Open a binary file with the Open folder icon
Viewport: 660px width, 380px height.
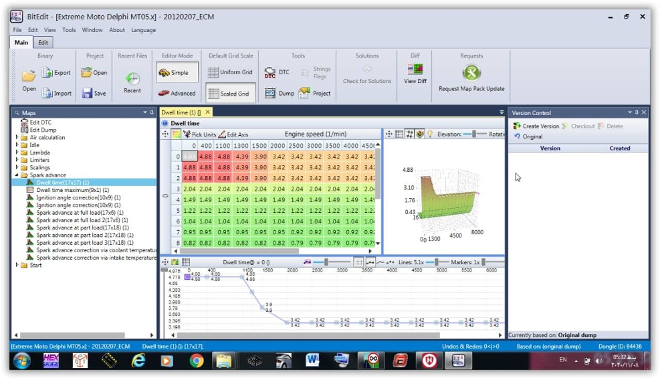pyautogui.click(x=29, y=77)
